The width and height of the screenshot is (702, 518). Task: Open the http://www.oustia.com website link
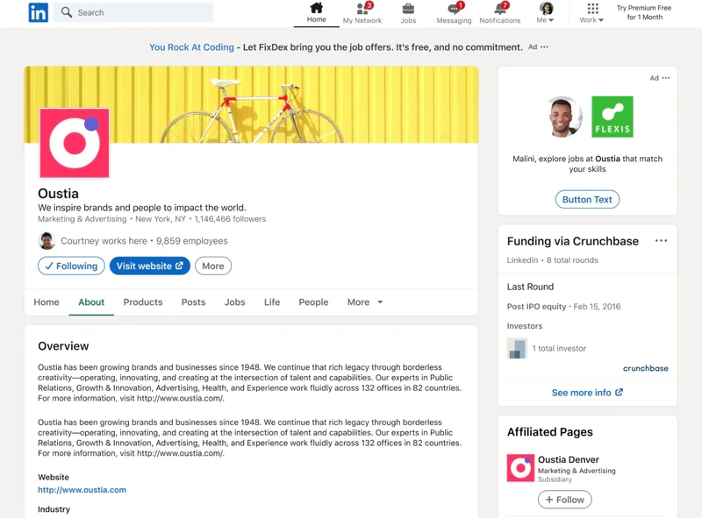point(81,490)
